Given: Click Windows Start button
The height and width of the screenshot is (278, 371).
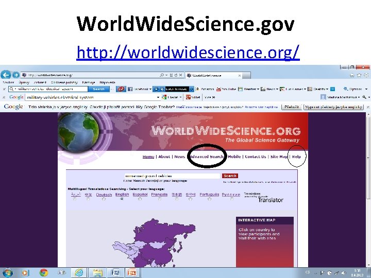Looking at the screenshot, I should click(8, 272).
